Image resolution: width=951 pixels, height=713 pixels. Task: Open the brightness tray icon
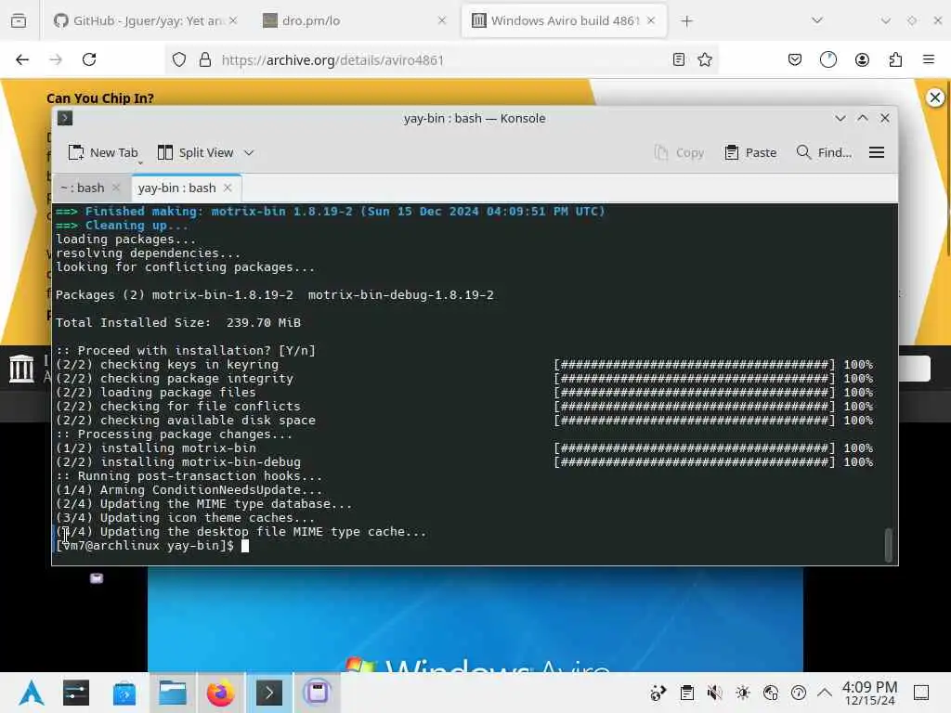pos(743,693)
